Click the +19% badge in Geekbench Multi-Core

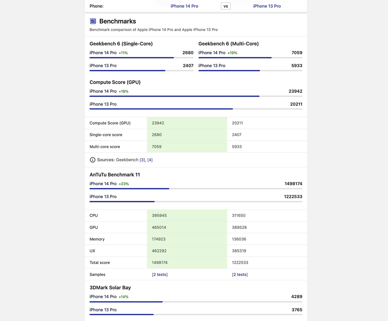[x=232, y=53]
